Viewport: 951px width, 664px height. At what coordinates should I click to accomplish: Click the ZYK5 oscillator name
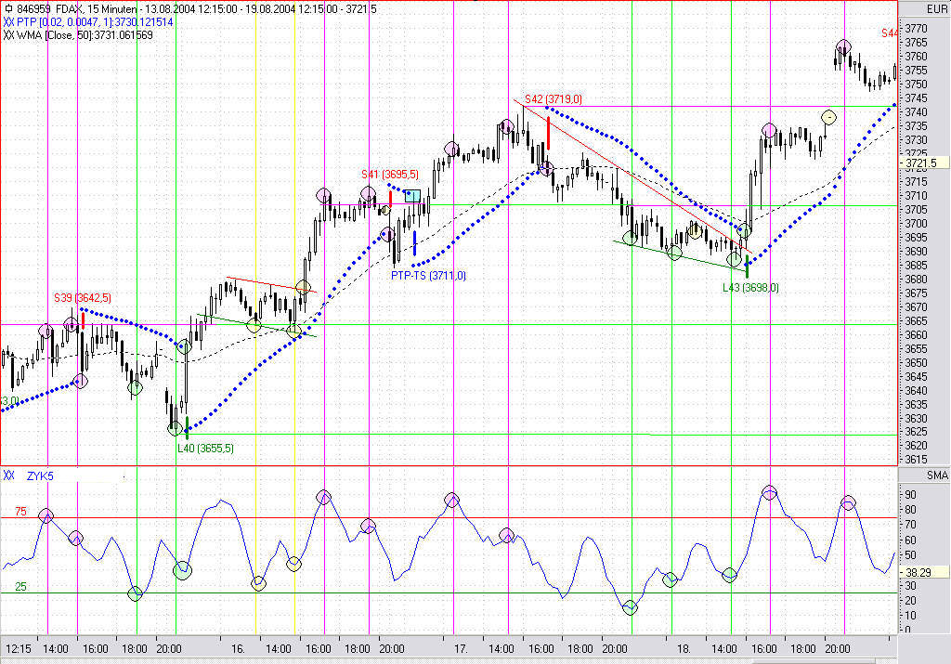click(x=40, y=476)
